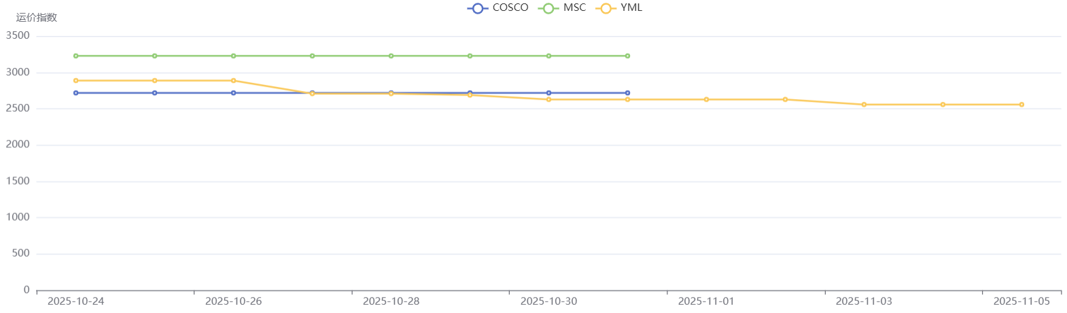1067x313 pixels.
Task: Click the 2025-11-05 x-axis date label
Action: click(1021, 301)
